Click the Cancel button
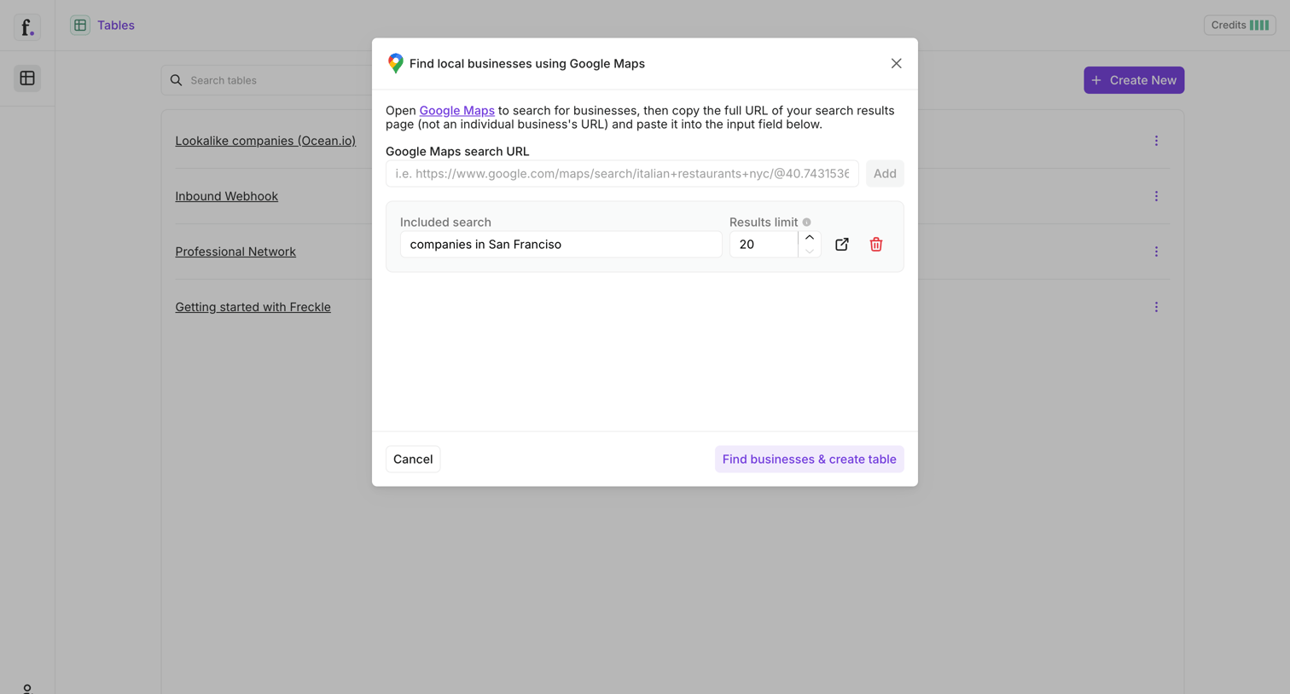The image size is (1290, 694). click(413, 459)
